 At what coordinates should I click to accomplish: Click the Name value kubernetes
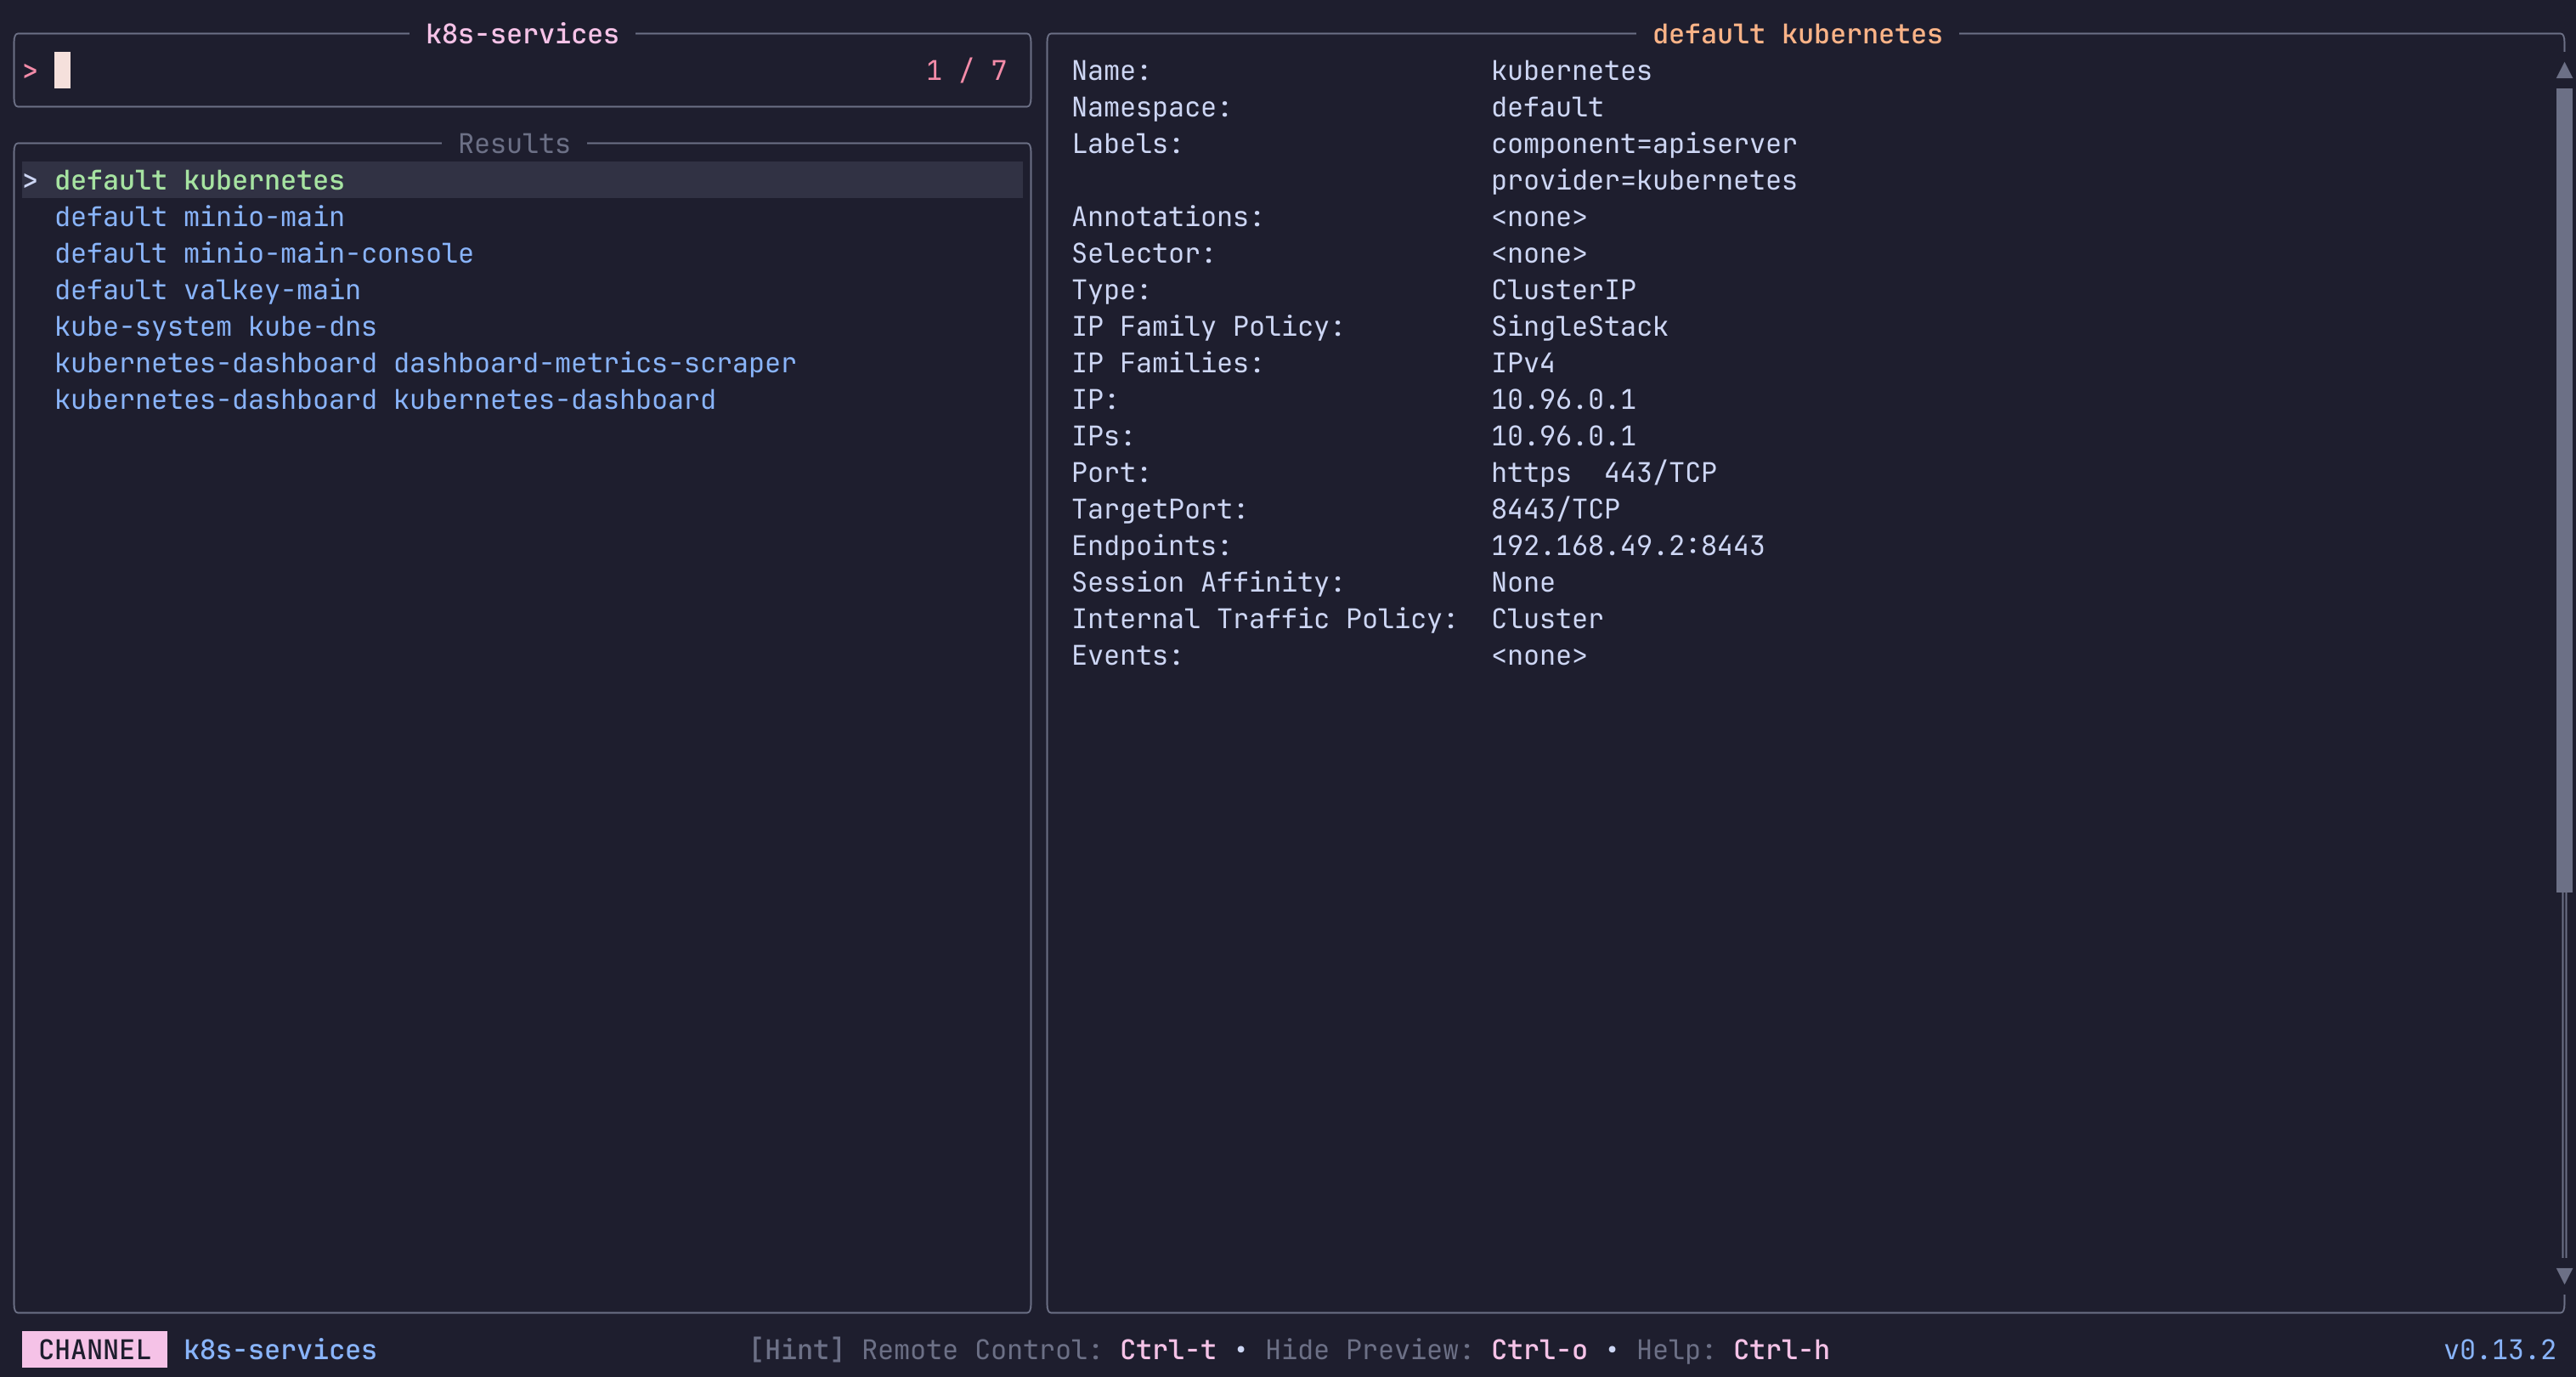point(1571,71)
